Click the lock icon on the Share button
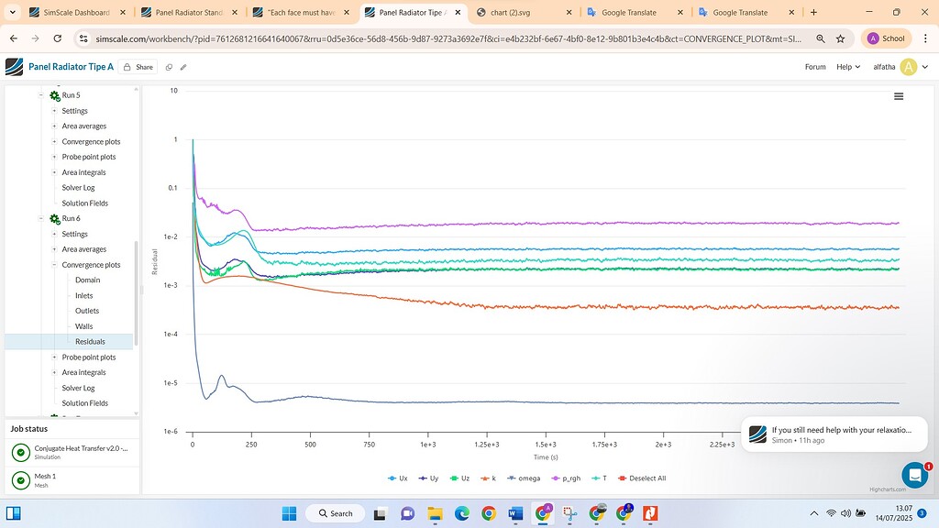The image size is (939, 528). tap(129, 67)
